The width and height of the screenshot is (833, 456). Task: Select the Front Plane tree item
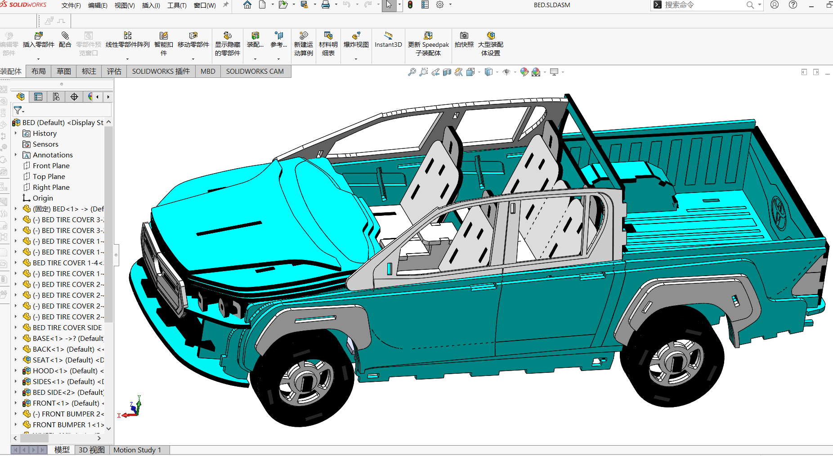coord(51,165)
